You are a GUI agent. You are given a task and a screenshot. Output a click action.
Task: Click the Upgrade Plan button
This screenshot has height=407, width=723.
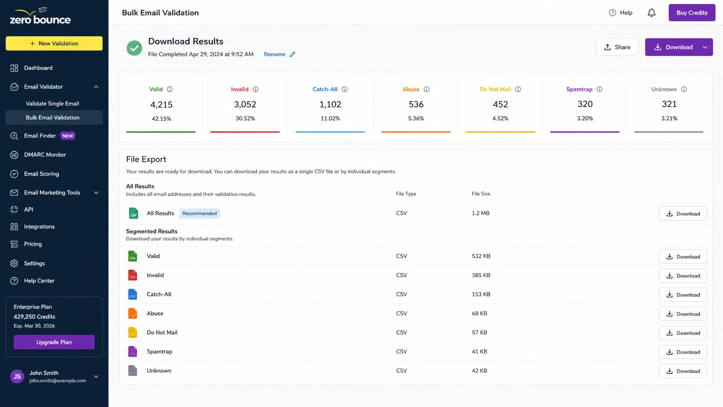[54, 342]
